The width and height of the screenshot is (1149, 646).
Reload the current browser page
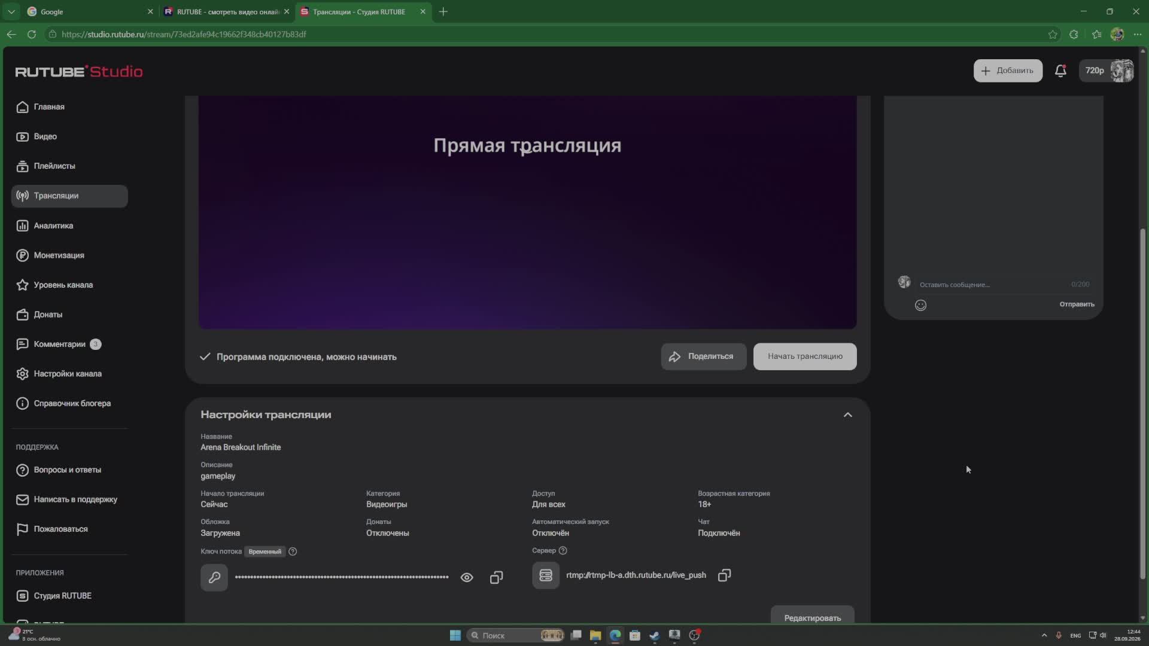pos(32,34)
